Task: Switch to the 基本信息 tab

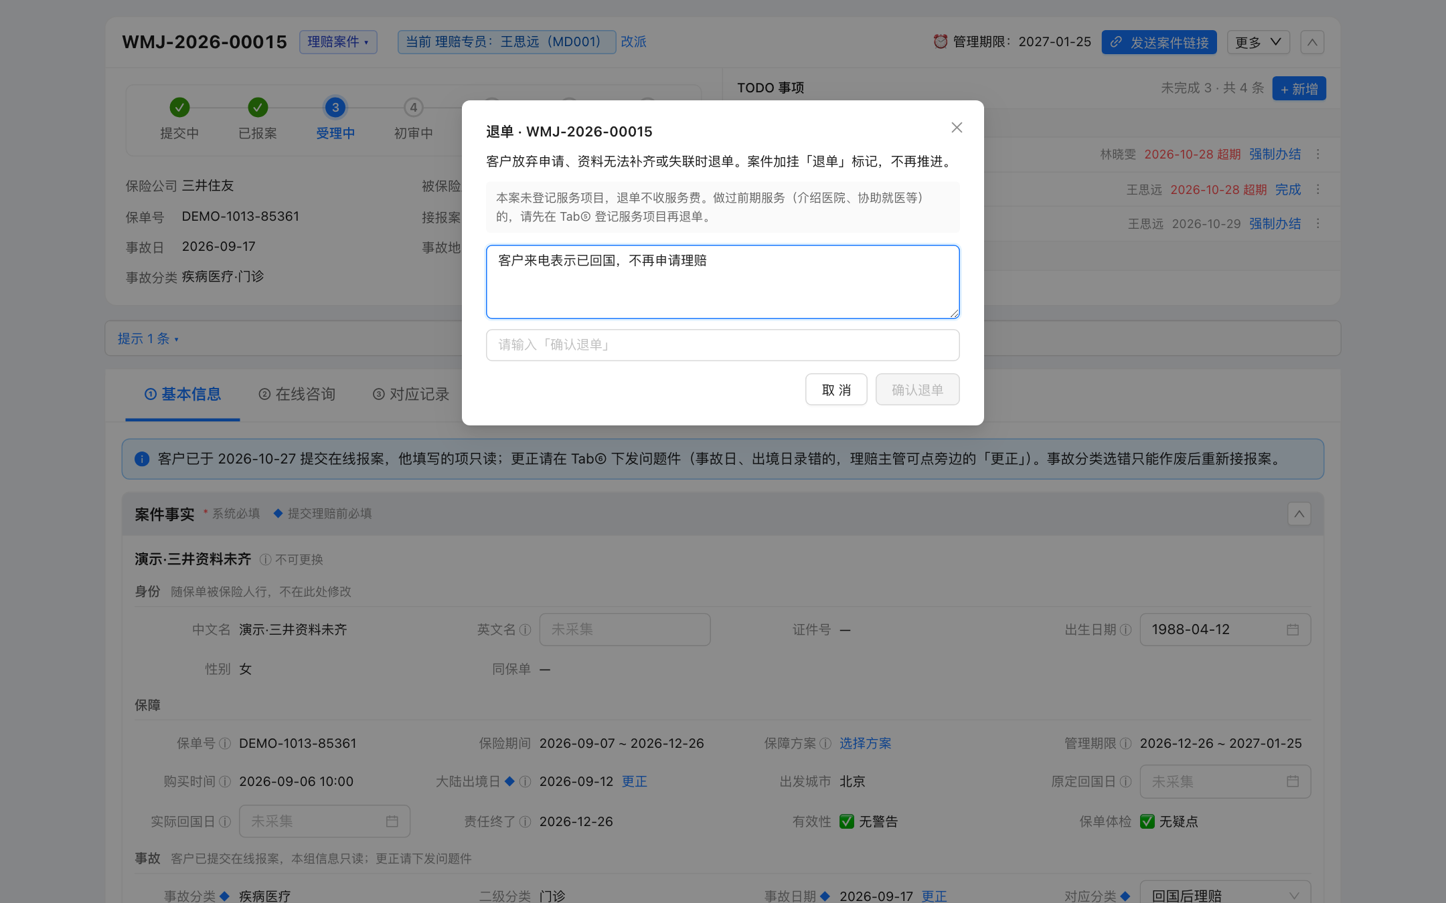Action: pyautogui.click(x=183, y=394)
